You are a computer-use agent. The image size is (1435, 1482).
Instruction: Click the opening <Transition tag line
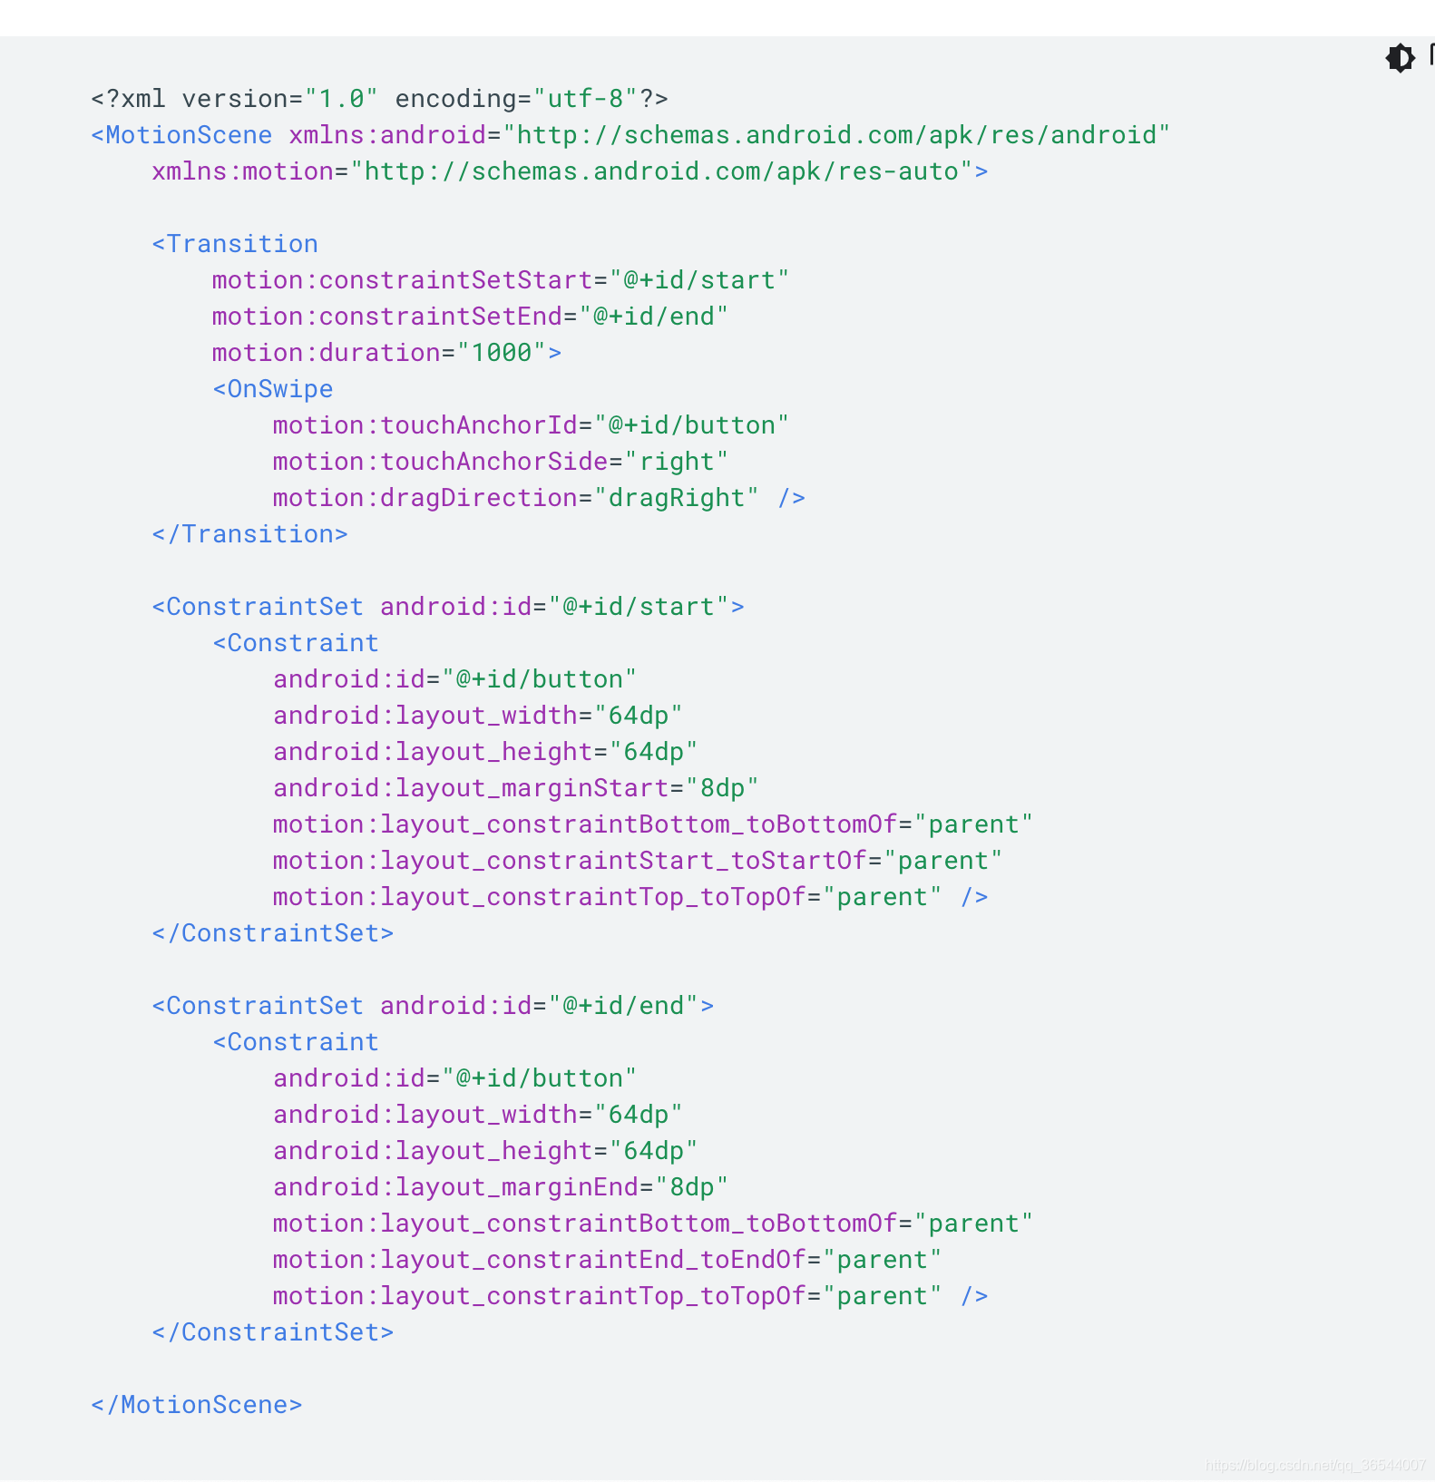235,244
